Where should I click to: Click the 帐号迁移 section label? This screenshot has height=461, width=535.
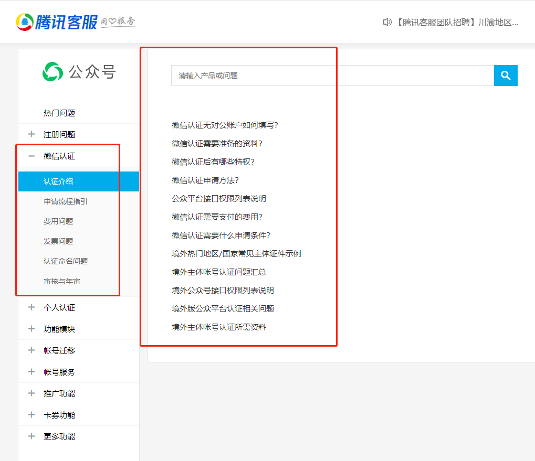click(x=59, y=351)
